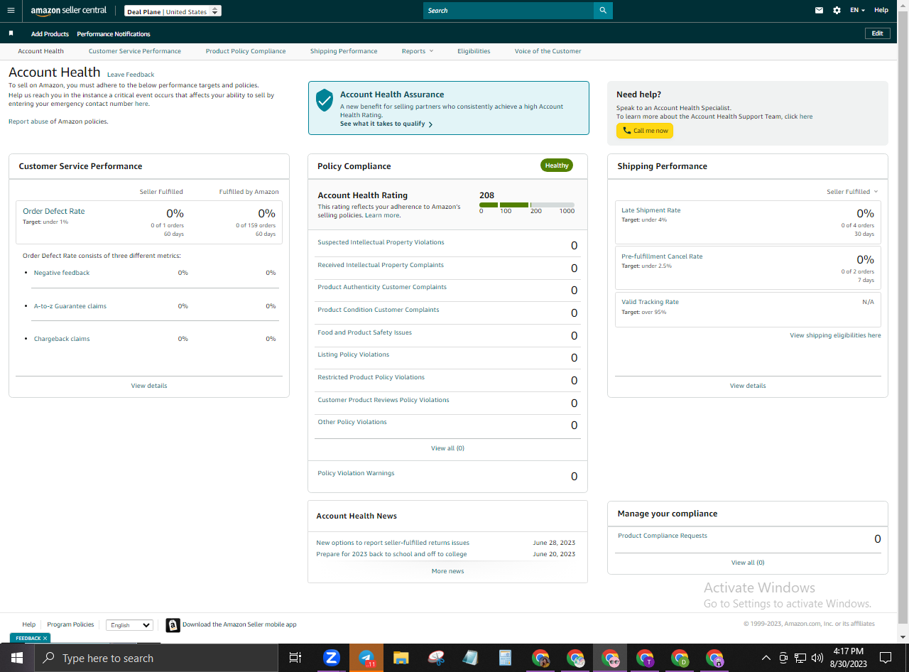Open the Chrome window with the D profile badge
Viewport: 909px width, 672px height.
[x=680, y=658]
